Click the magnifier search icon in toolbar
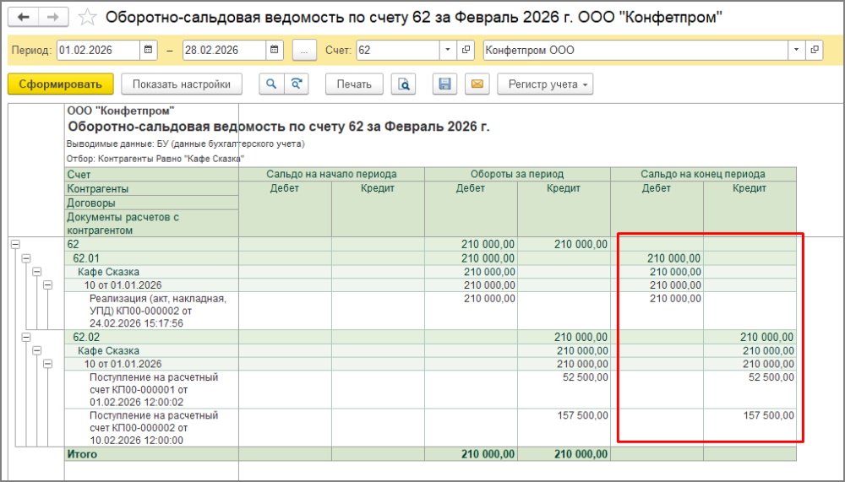Image resolution: width=845 pixels, height=482 pixels. click(x=271, y=84)
